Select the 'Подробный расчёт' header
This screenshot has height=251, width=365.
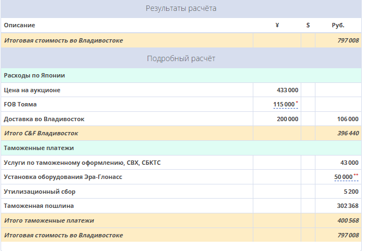(x=181, y=58)
